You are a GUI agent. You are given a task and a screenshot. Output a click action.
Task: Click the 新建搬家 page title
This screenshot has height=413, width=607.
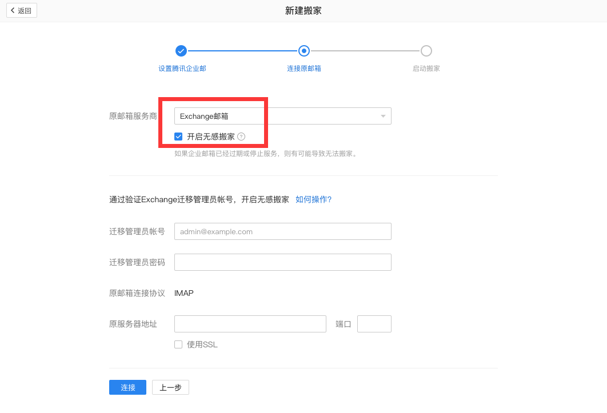303,11
